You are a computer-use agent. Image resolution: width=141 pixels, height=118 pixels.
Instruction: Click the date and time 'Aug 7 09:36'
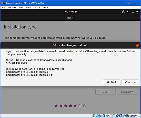pos(70,11)
